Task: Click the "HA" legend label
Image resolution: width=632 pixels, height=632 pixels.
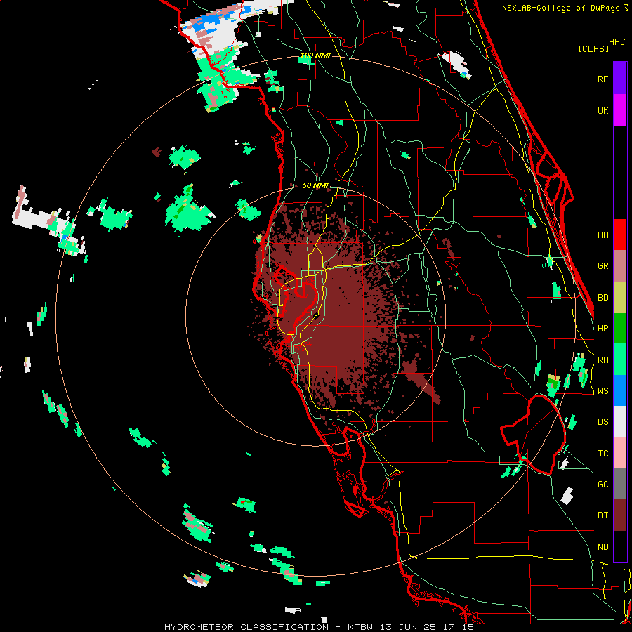Action: point(603,235)
